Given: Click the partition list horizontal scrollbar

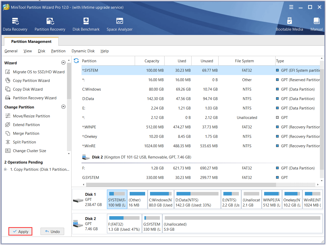Looking at the screenshot, I should pyautogui.click(x=181, y=185).
